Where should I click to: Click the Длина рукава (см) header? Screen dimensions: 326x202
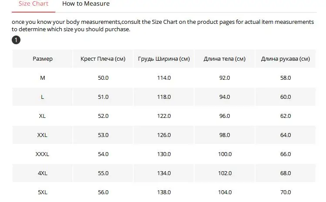click(286, 59)
